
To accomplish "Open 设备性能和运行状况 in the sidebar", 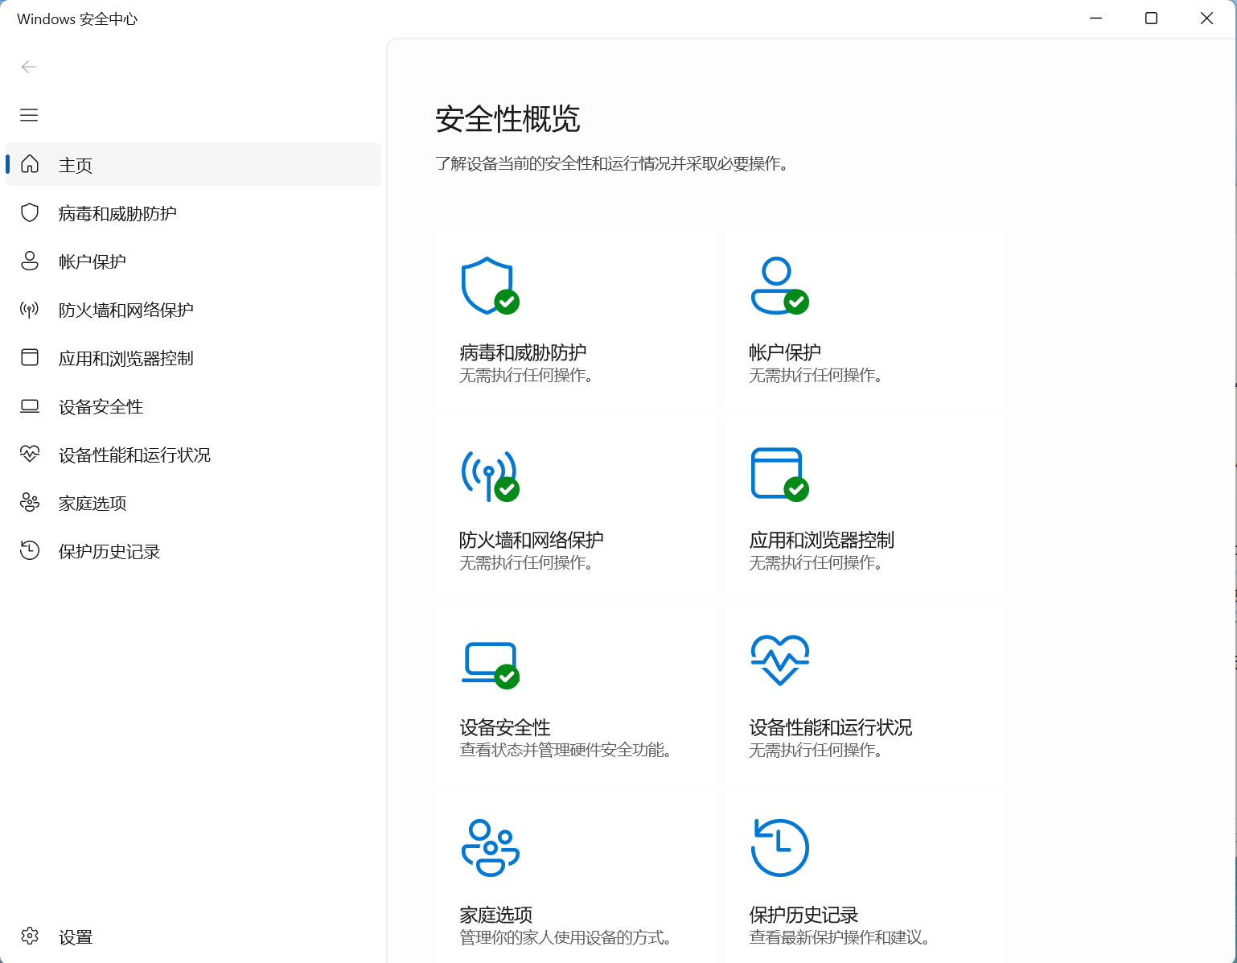I will 134,455.
